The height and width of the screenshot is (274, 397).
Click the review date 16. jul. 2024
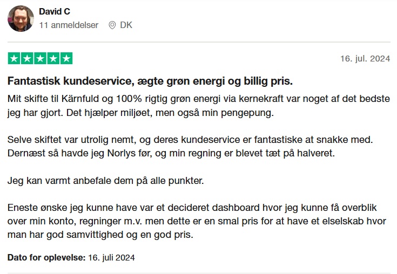coord(365,58)
